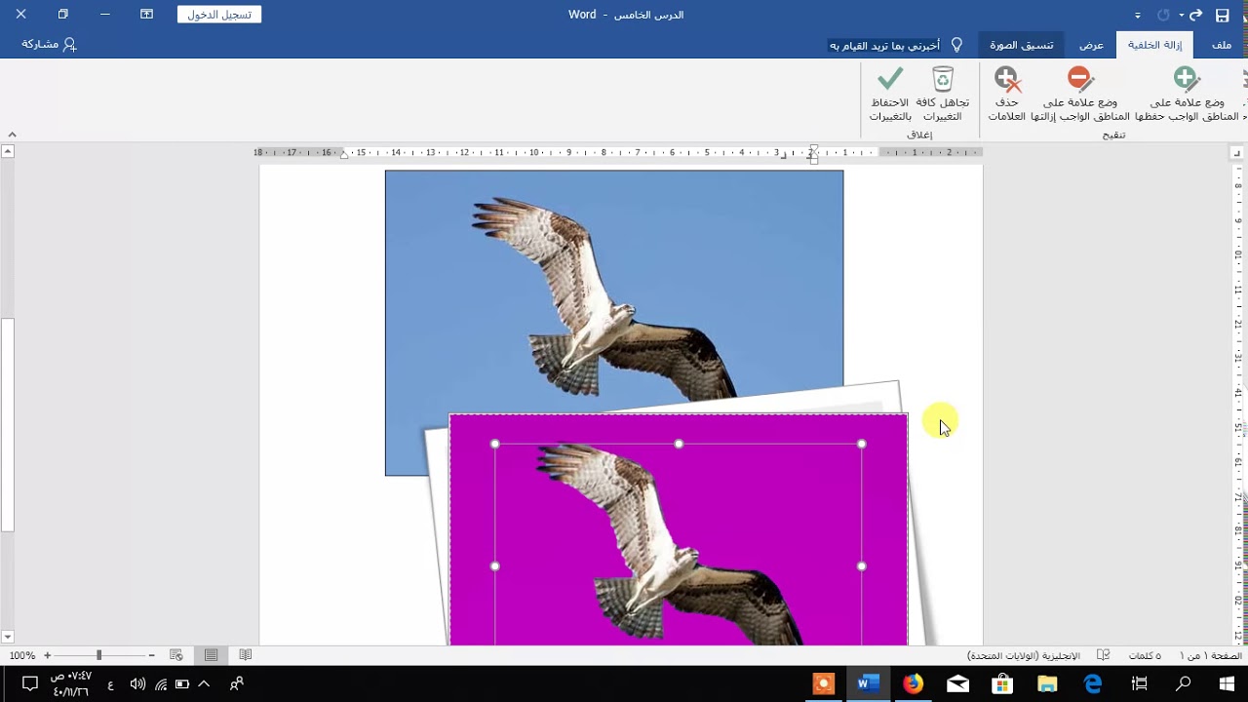
Task: Click the left-middle handle of the selection box
Action: [x=495, y=565]
